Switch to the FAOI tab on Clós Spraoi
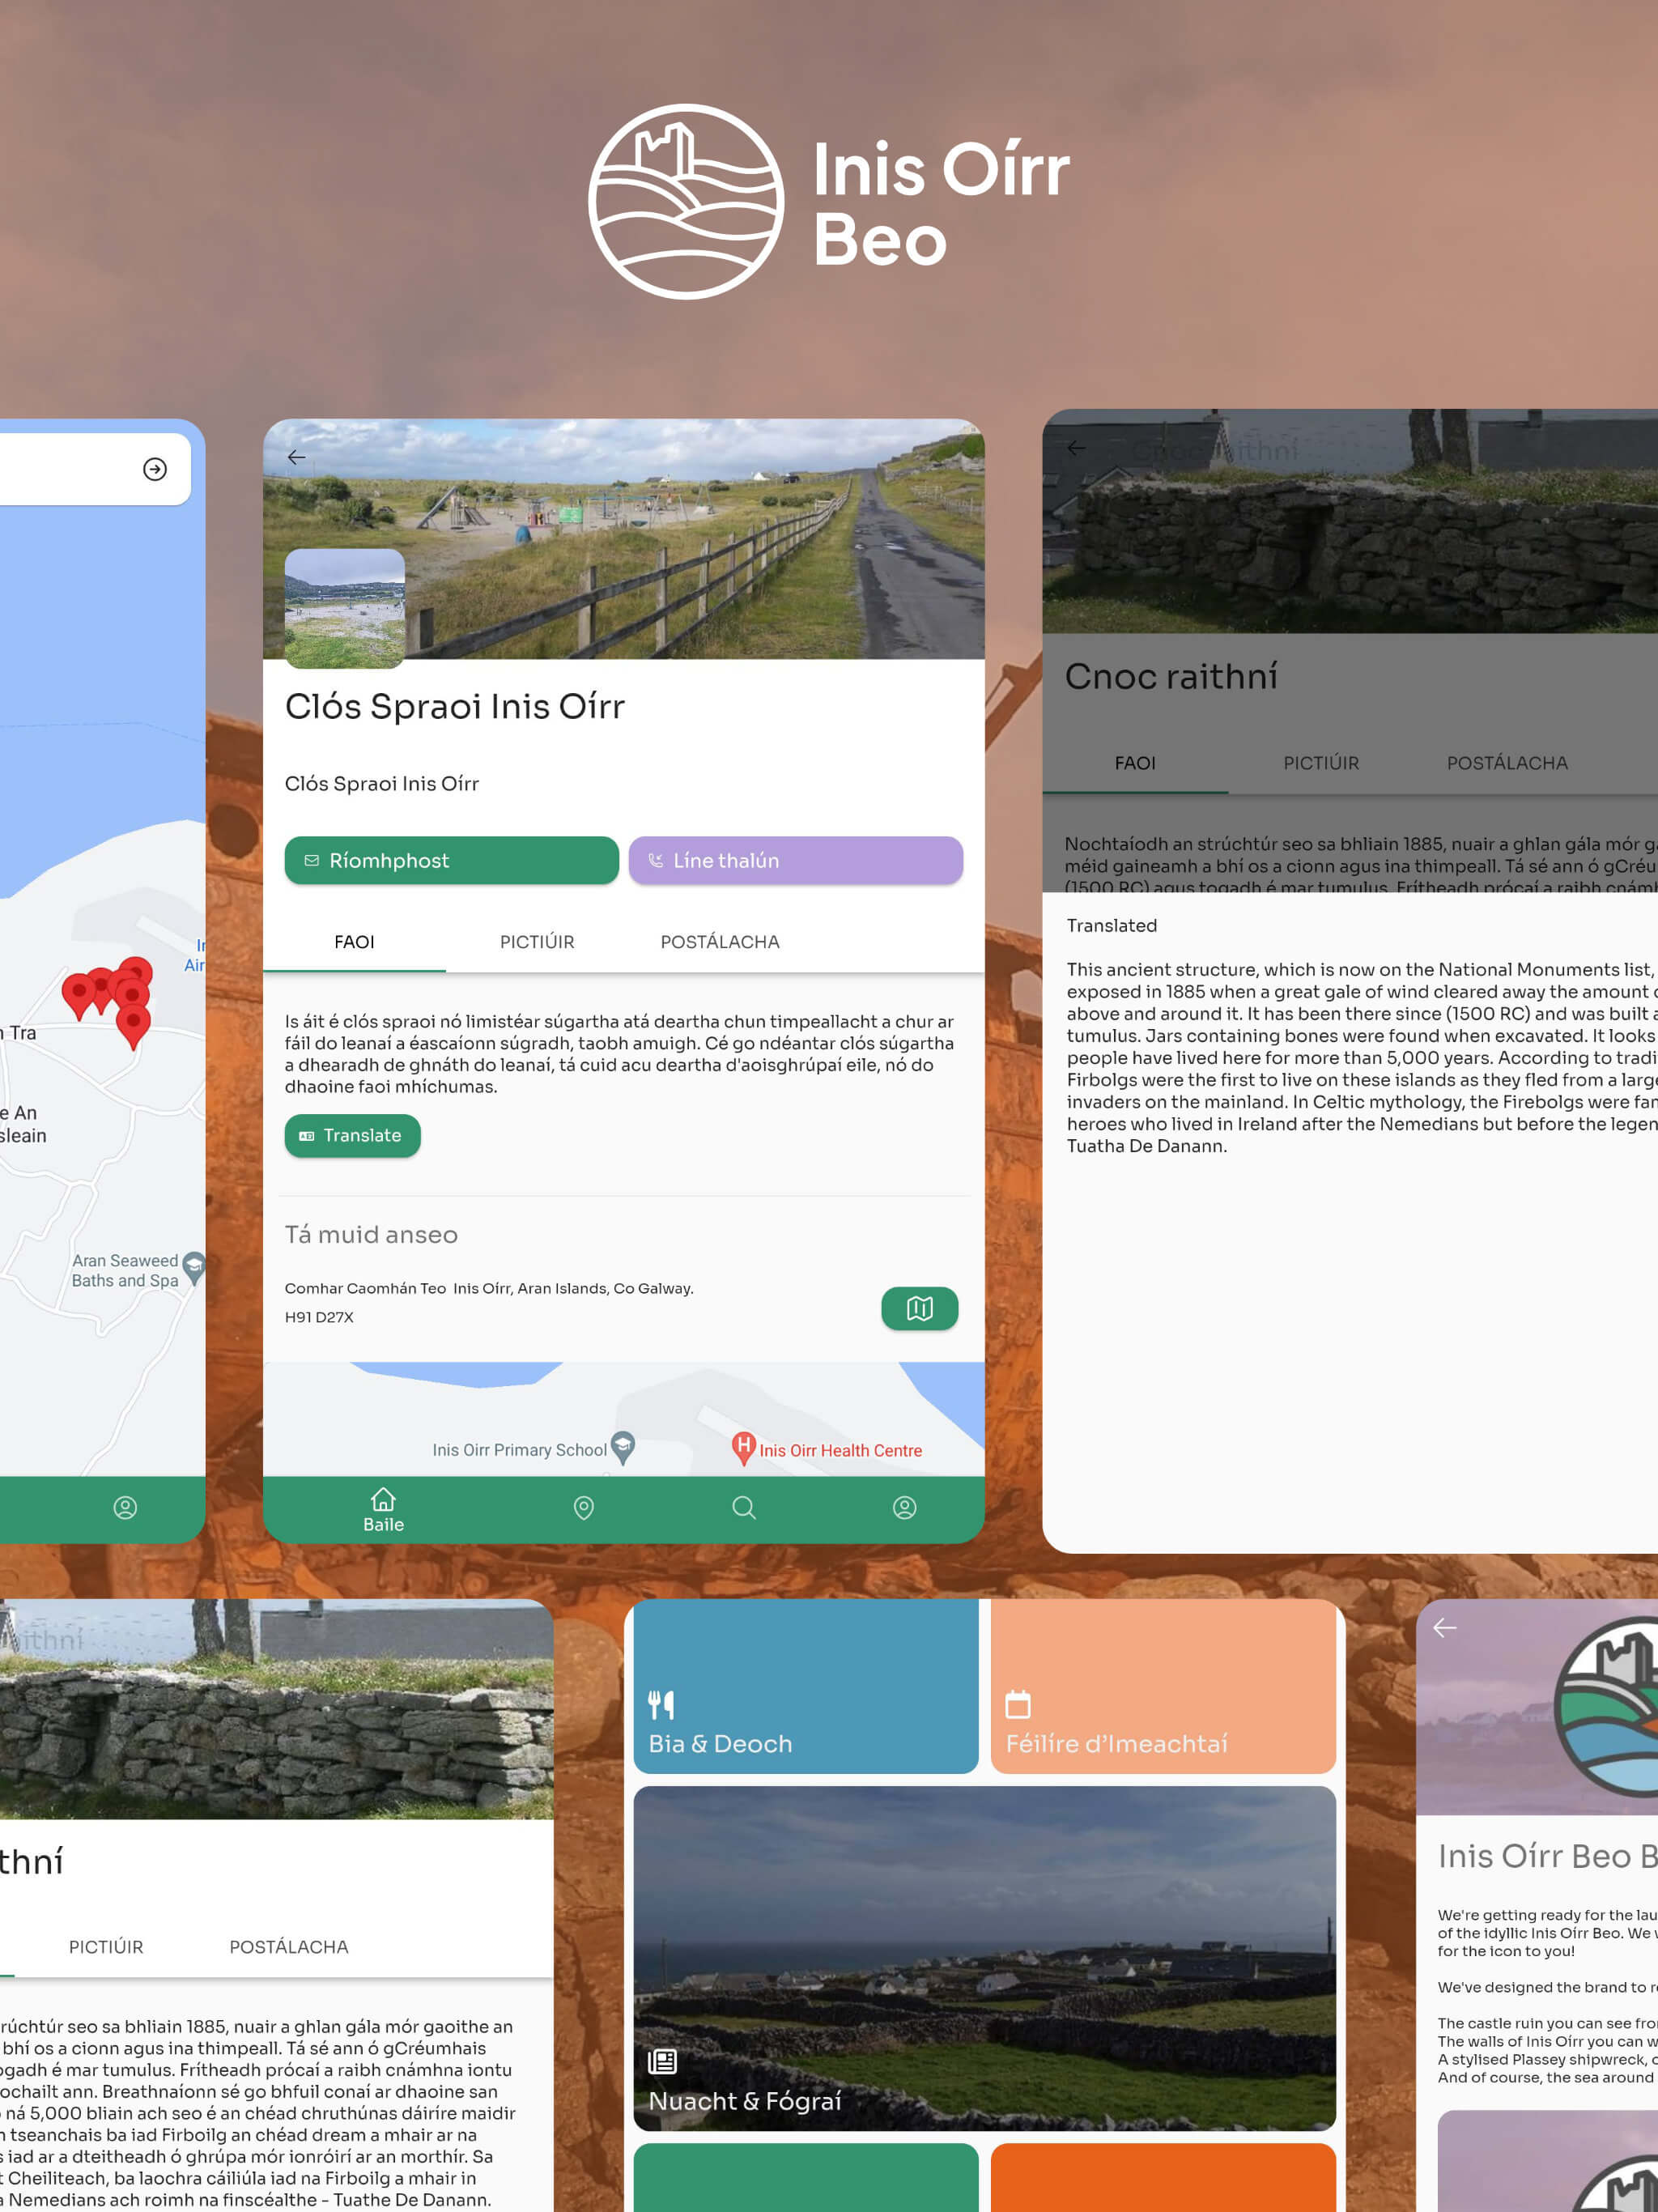The height and width of the screenshot is (2212, 1658). coord(354,942)
